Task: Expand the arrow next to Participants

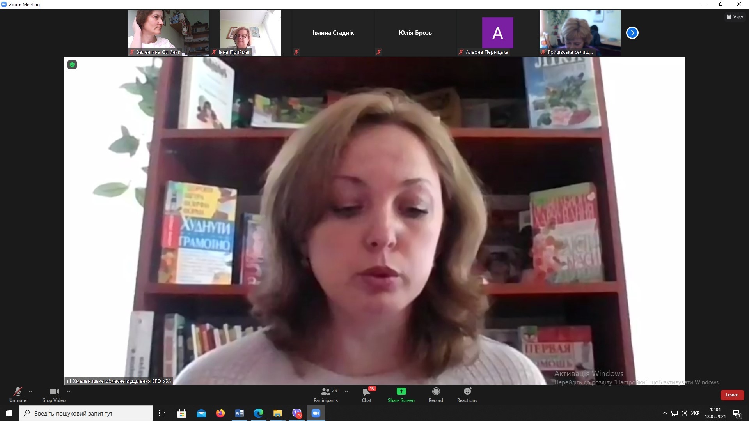Action: pyautogui.click(x=346, y=391)
